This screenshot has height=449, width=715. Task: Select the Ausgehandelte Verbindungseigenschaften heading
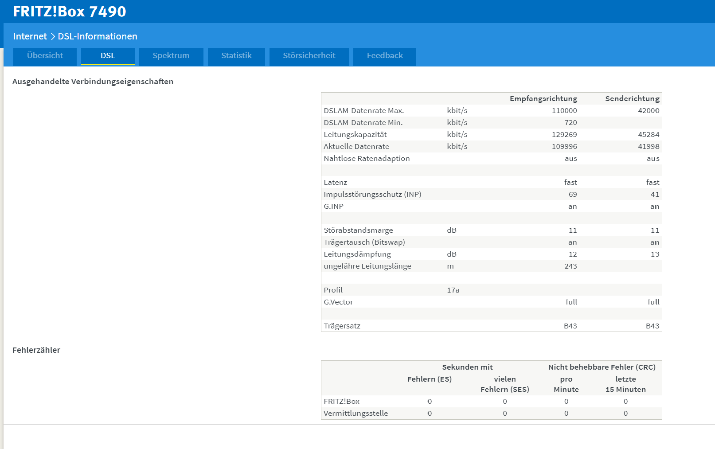coord(93,82)
